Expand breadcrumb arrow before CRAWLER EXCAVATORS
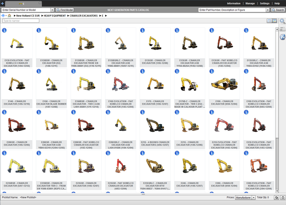 [x=68, y=16]
